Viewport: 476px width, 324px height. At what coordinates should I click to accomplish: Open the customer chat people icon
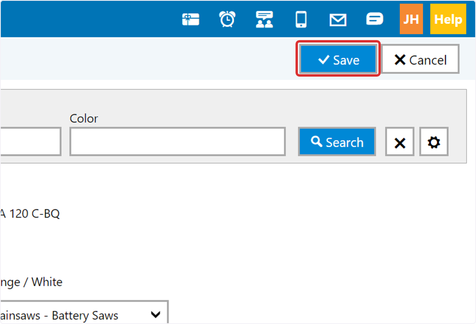pos(264,19)
